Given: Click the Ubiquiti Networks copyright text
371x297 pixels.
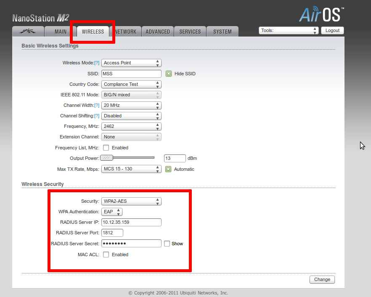Looking at the screenshot, I should (x=178, y=293).
